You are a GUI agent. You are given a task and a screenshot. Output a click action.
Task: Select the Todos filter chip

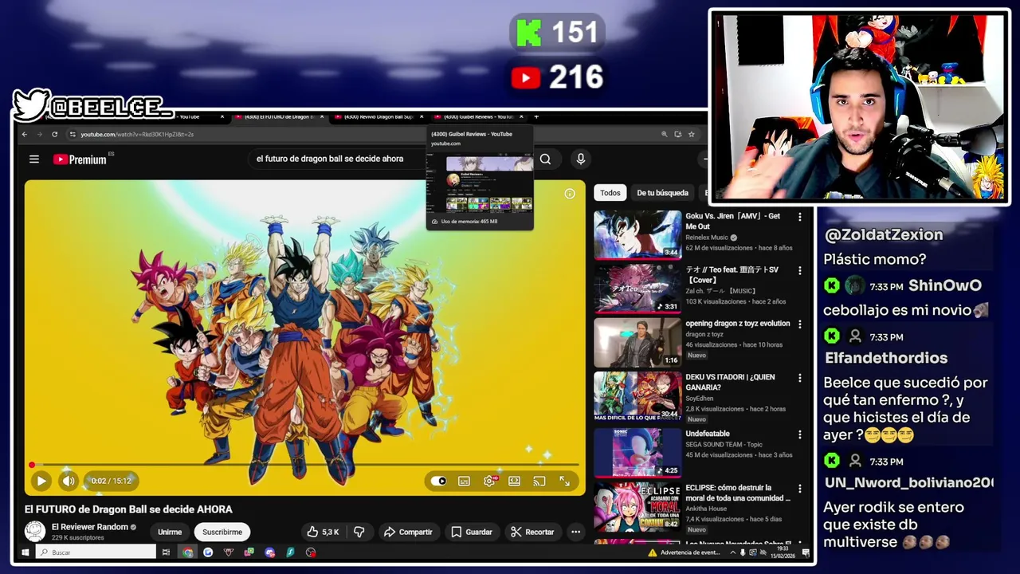pos(610,193)
